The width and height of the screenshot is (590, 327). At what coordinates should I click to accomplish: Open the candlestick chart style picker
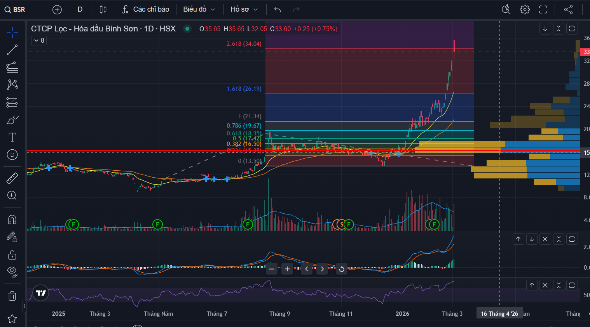point(103,9)
